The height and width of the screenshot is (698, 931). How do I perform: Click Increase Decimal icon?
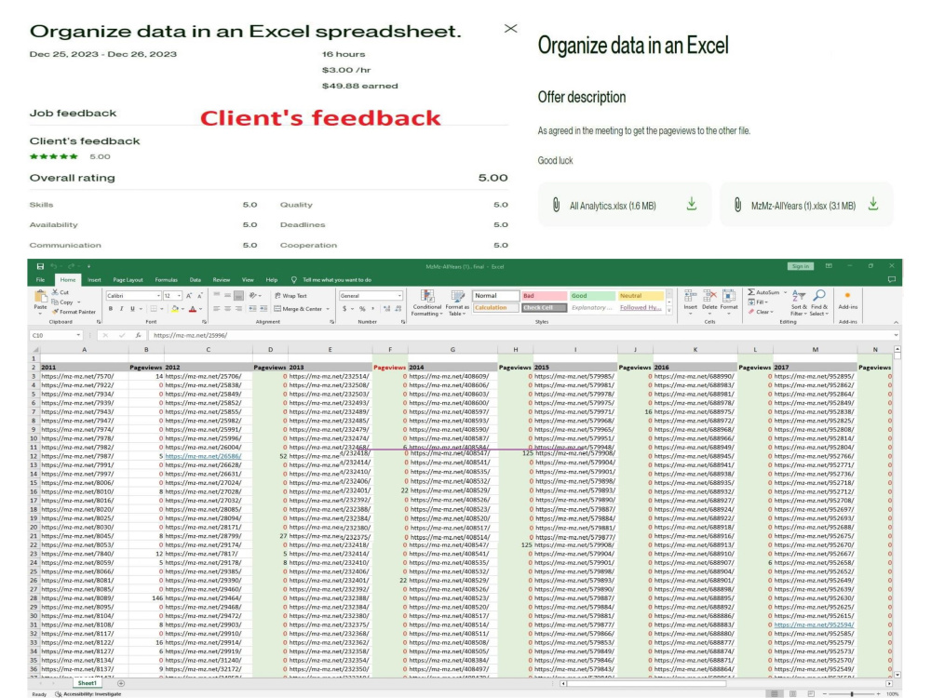coord(387,309)
